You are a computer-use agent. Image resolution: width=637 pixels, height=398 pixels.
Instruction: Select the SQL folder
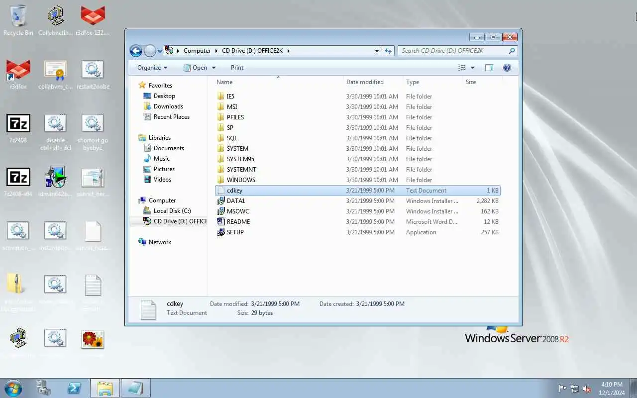pyautogui.click(x=357, y=138)
